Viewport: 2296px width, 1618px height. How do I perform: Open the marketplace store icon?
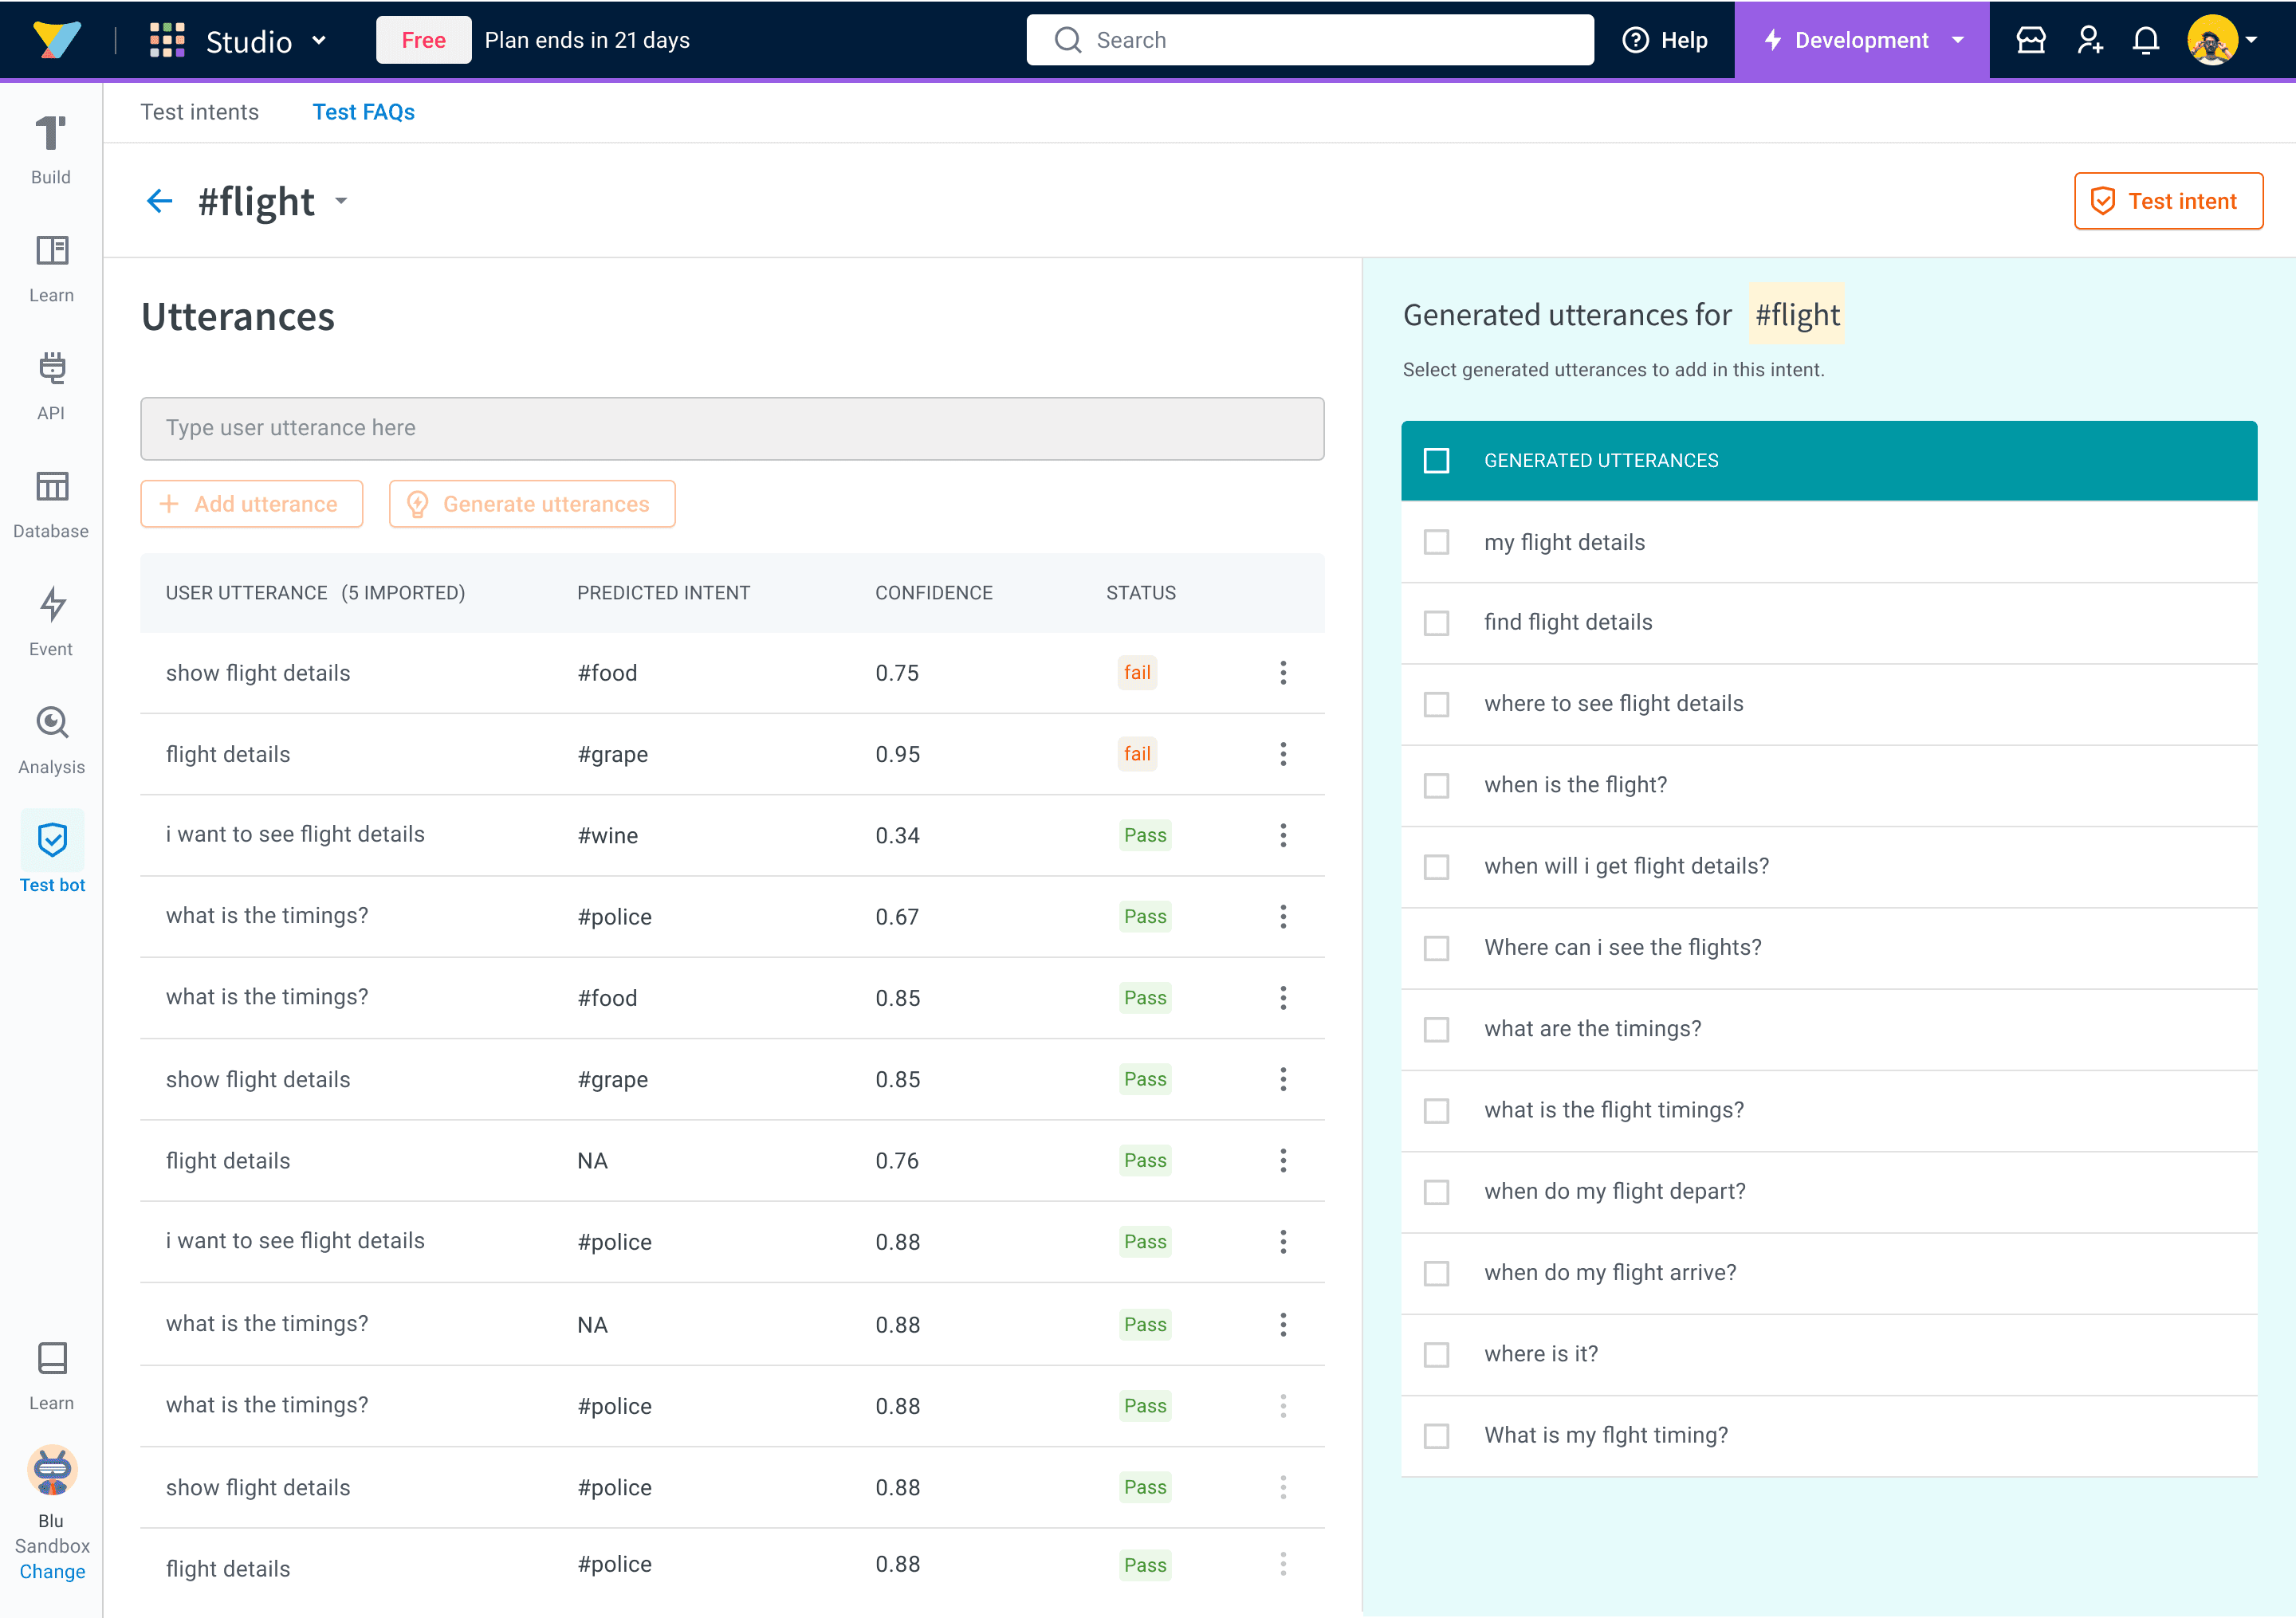[2031, 40]
